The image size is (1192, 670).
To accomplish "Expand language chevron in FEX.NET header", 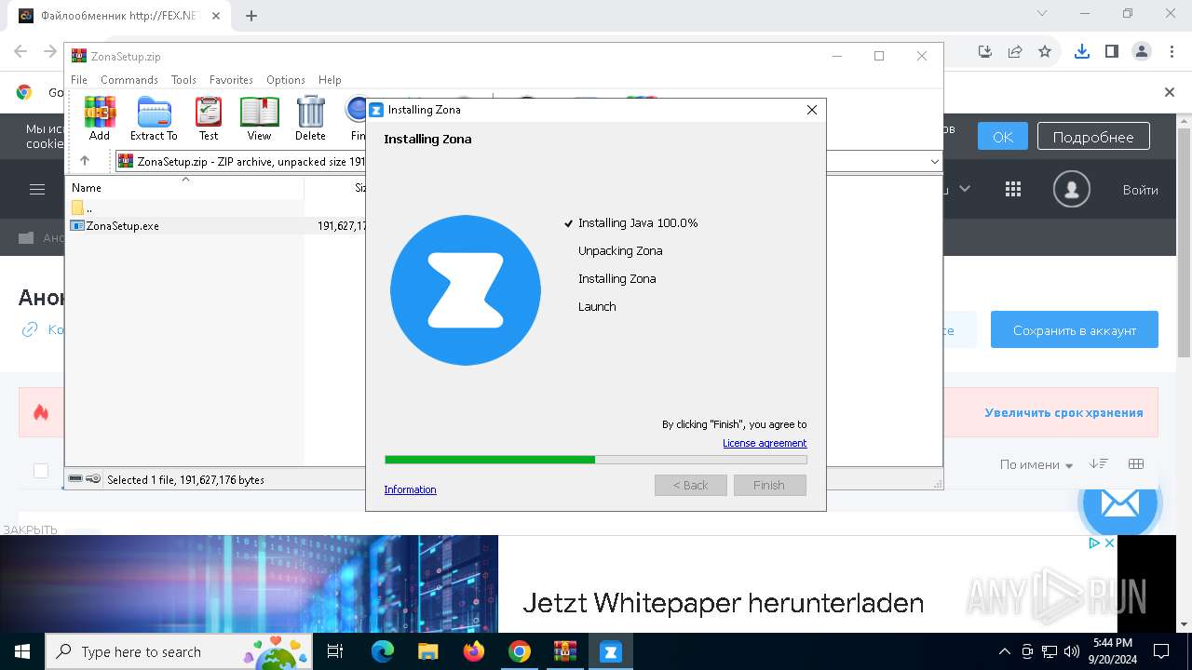I will (965, 189).
